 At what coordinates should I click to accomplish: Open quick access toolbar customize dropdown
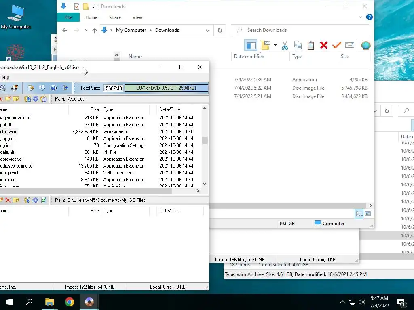pos(93,6)
